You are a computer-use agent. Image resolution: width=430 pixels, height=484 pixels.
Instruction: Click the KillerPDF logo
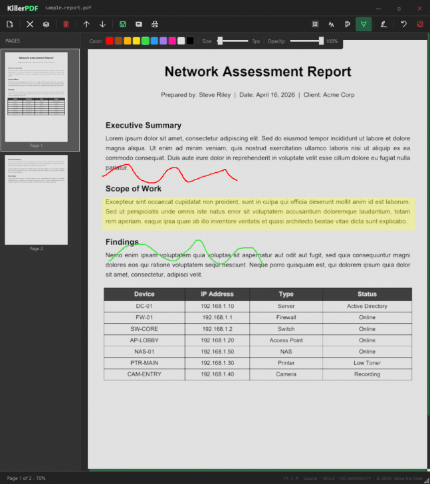coord(23,9)
